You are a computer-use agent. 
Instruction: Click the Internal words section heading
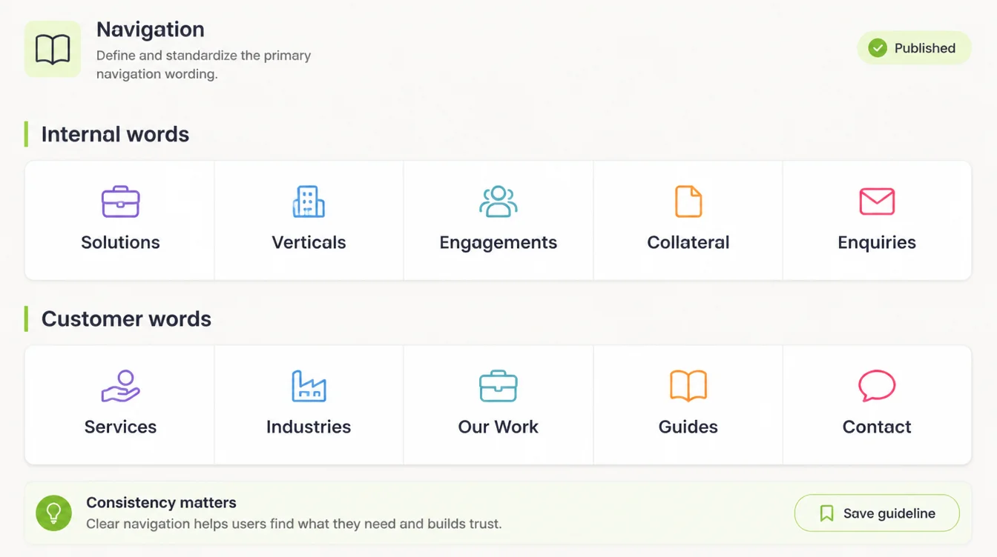pyautogui.click(x=115, y=134)
